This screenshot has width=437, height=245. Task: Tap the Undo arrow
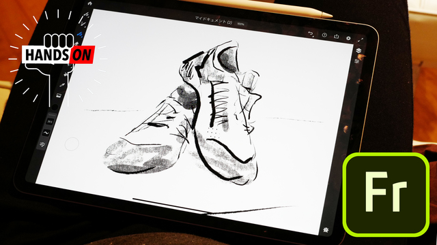(311, 34)
